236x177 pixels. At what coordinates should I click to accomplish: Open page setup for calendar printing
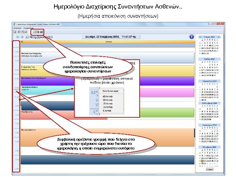tap(34, 32)
